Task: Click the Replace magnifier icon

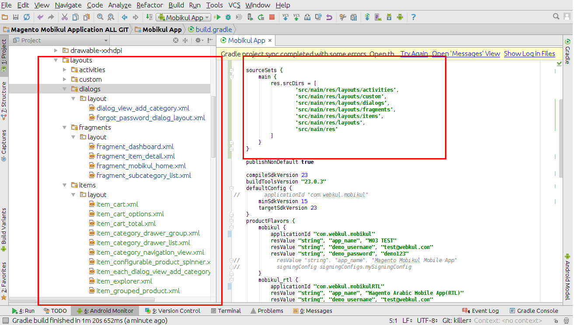Action: pos(111,17)
